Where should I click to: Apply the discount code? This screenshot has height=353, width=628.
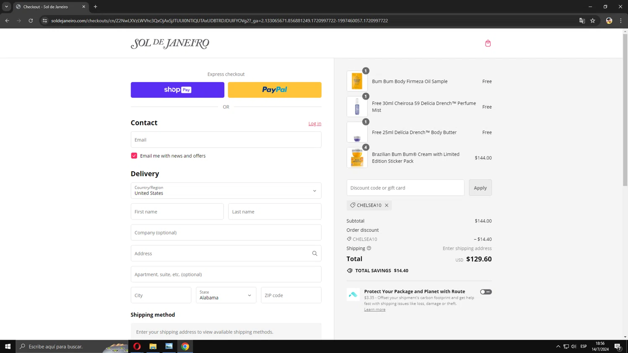480,188
